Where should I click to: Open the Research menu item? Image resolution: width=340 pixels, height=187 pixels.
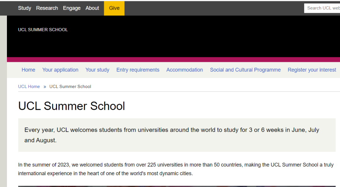(47, 8)
